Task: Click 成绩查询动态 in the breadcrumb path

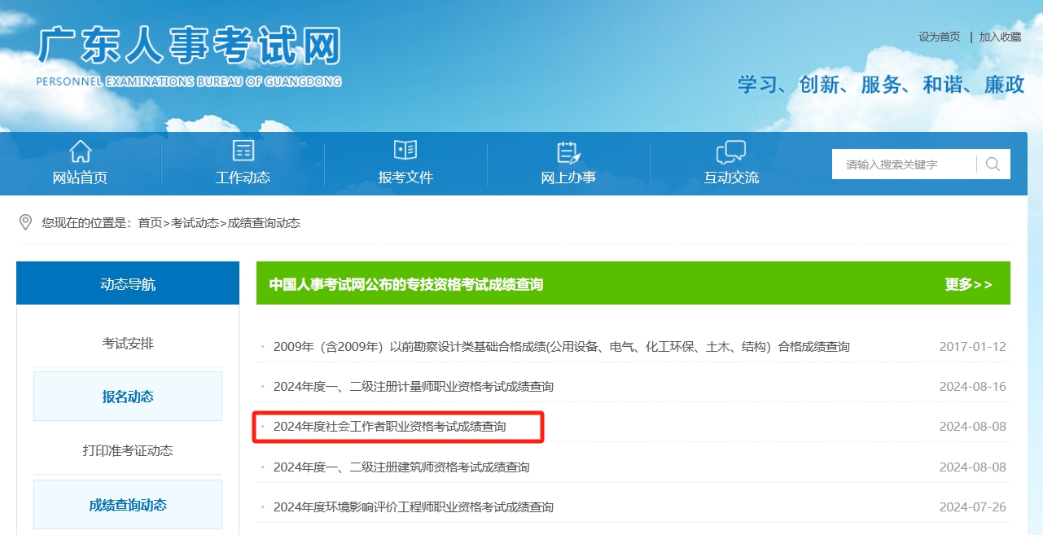Action: click(264, 222)
